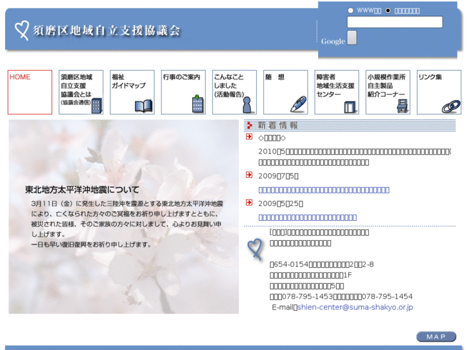Click the chain link icon in リンク集 tile

(451, 107)
